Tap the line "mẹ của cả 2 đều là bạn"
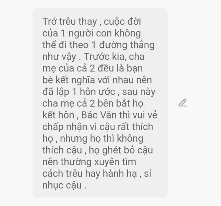Image resolution: width=221 pixels, height=206 pixels. 93,69
